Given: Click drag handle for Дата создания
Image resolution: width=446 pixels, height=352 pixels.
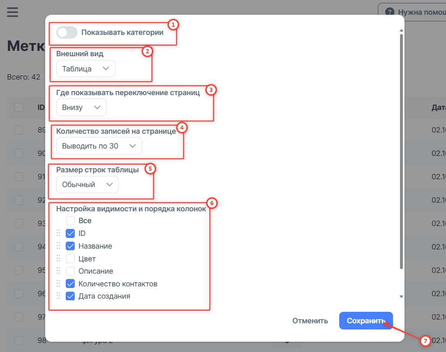Looking at the screenshot, I should [x=58, y=296].
